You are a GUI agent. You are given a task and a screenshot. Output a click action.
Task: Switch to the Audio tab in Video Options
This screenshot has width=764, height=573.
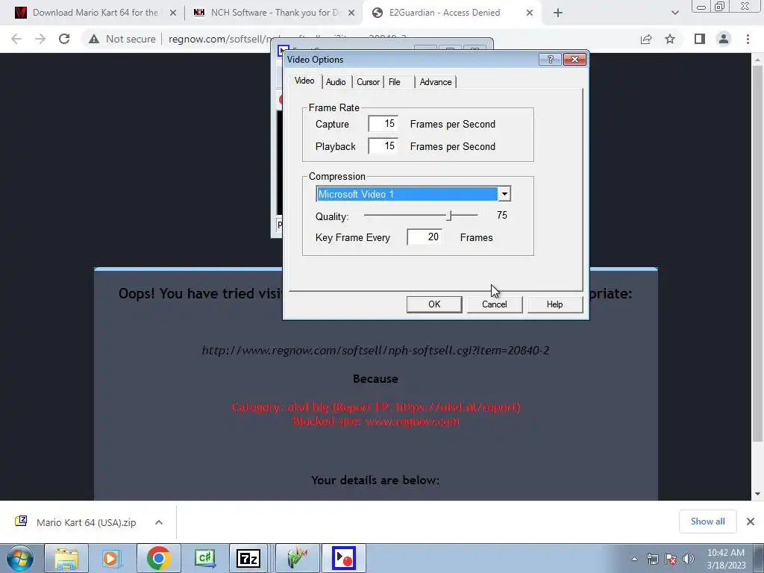coord(336,82)
